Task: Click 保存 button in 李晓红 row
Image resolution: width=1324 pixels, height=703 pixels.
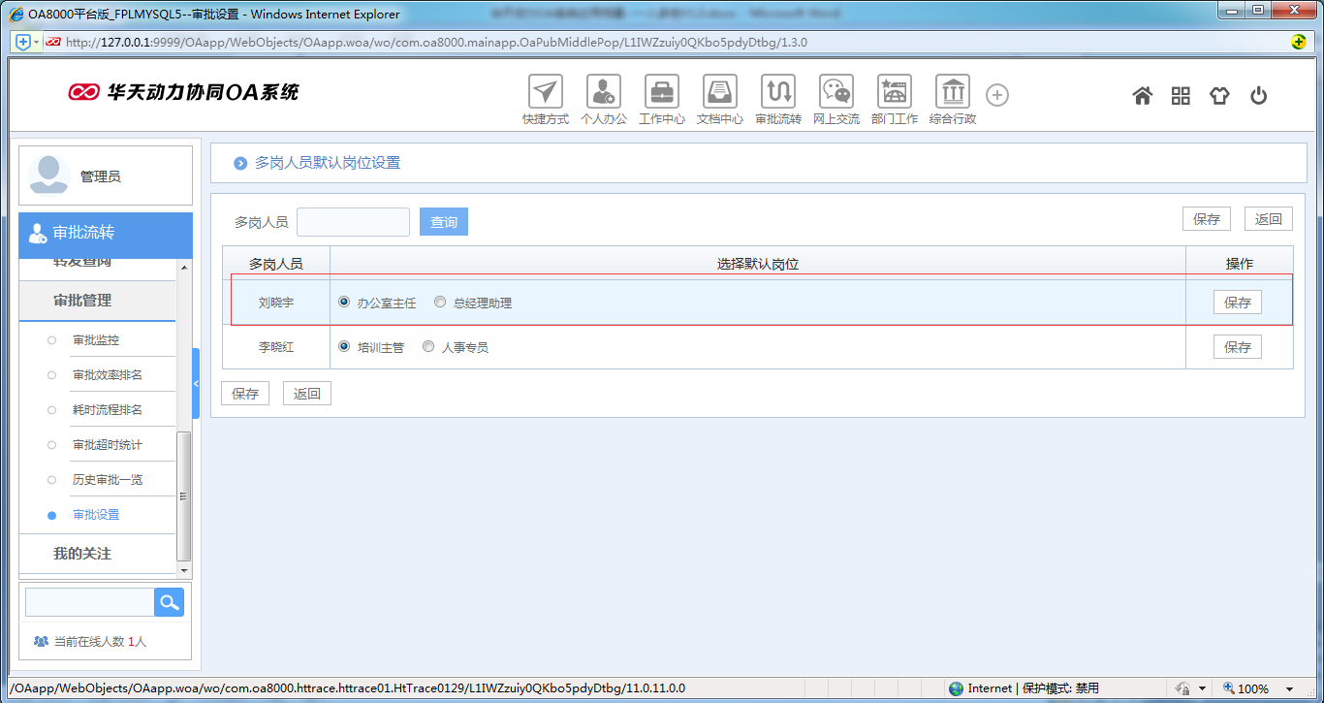Action: [x=1237, y=347]
